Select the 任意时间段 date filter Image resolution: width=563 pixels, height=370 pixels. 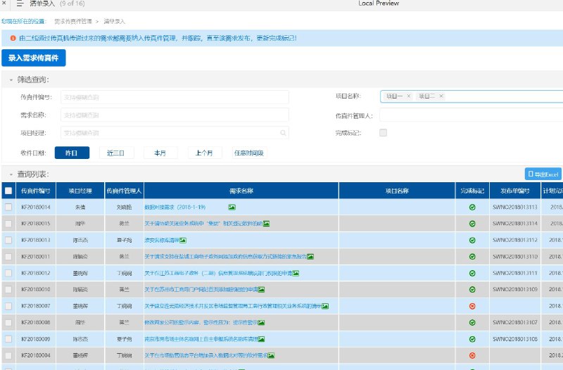click(249, 153)
